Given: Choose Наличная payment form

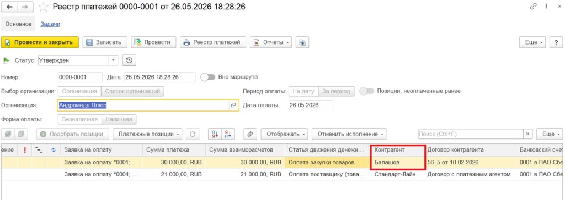Looking at the screenshot, I should pyautogui.click(x=119, y=119).
